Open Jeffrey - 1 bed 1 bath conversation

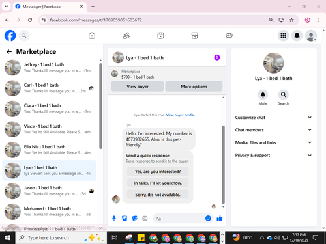point(49,68)
